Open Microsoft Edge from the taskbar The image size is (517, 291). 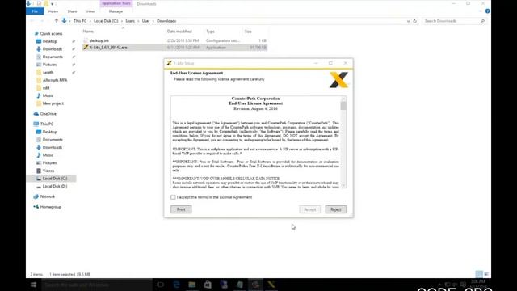176,285
